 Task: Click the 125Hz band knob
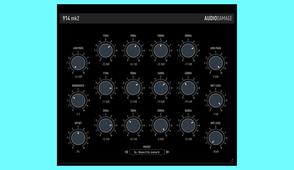[106, 51]
